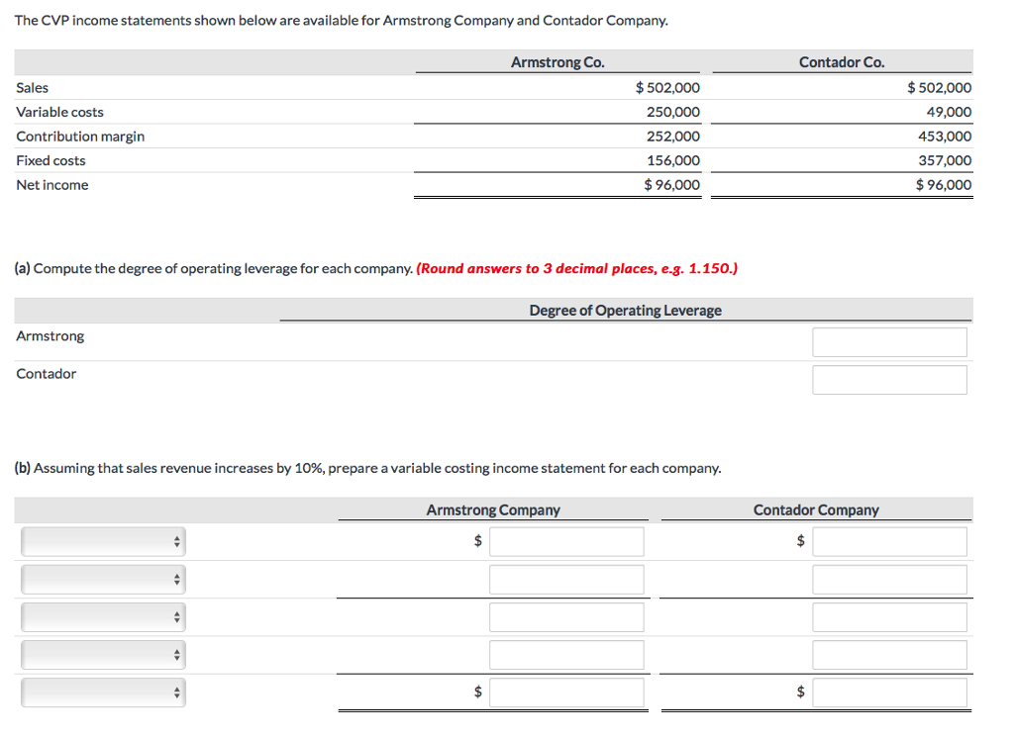Image resolution: width=1014 pixels, height=739 pixels.
Task: Click Contador Company third row amount field
Action: tap(890, 617)
